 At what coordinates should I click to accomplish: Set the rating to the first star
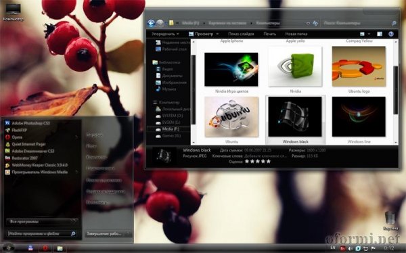[247, 161]
